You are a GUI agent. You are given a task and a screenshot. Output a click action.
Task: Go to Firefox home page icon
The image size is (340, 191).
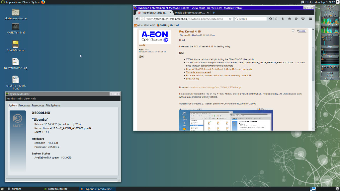290,19
